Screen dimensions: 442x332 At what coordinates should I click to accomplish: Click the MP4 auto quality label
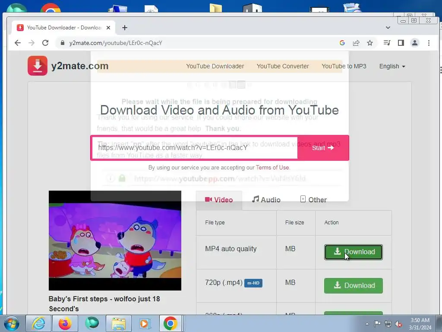coord(231,249)
